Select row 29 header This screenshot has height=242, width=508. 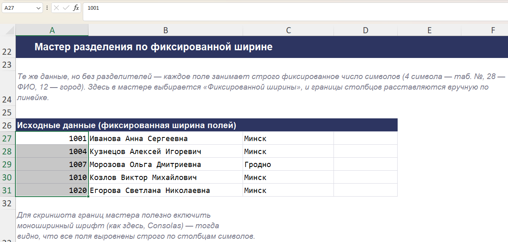(x=8, y=164)
